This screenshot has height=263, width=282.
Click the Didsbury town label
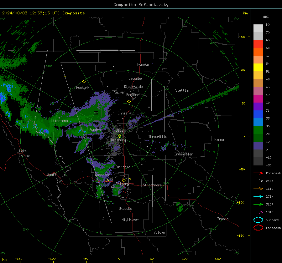pos(118,140)
